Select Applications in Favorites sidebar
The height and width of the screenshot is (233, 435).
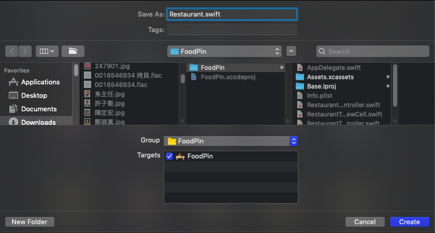40,82
